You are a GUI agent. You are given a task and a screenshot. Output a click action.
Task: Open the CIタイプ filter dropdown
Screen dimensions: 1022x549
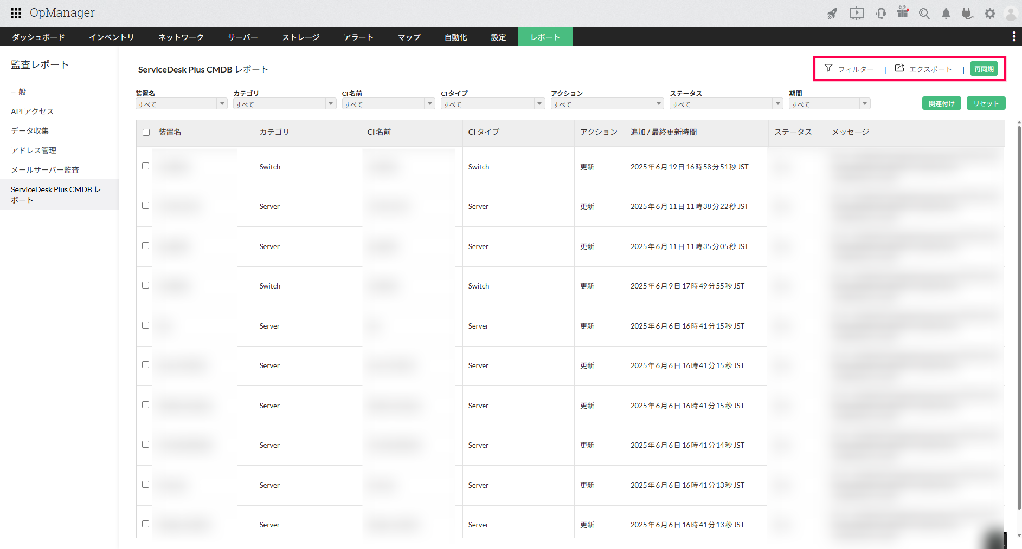click(x=493, y=104)
